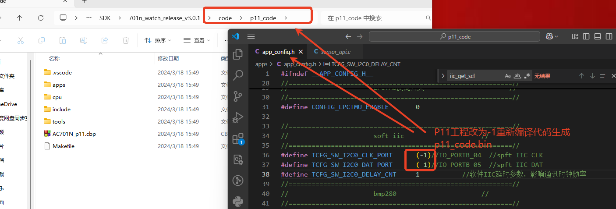The image size is (616, 209).
Task: Click 701n_watch_release_v3.0.1 in address bar
Action: point(164,18)
